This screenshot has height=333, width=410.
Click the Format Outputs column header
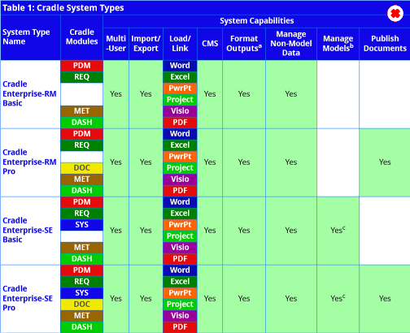[244, 43]
